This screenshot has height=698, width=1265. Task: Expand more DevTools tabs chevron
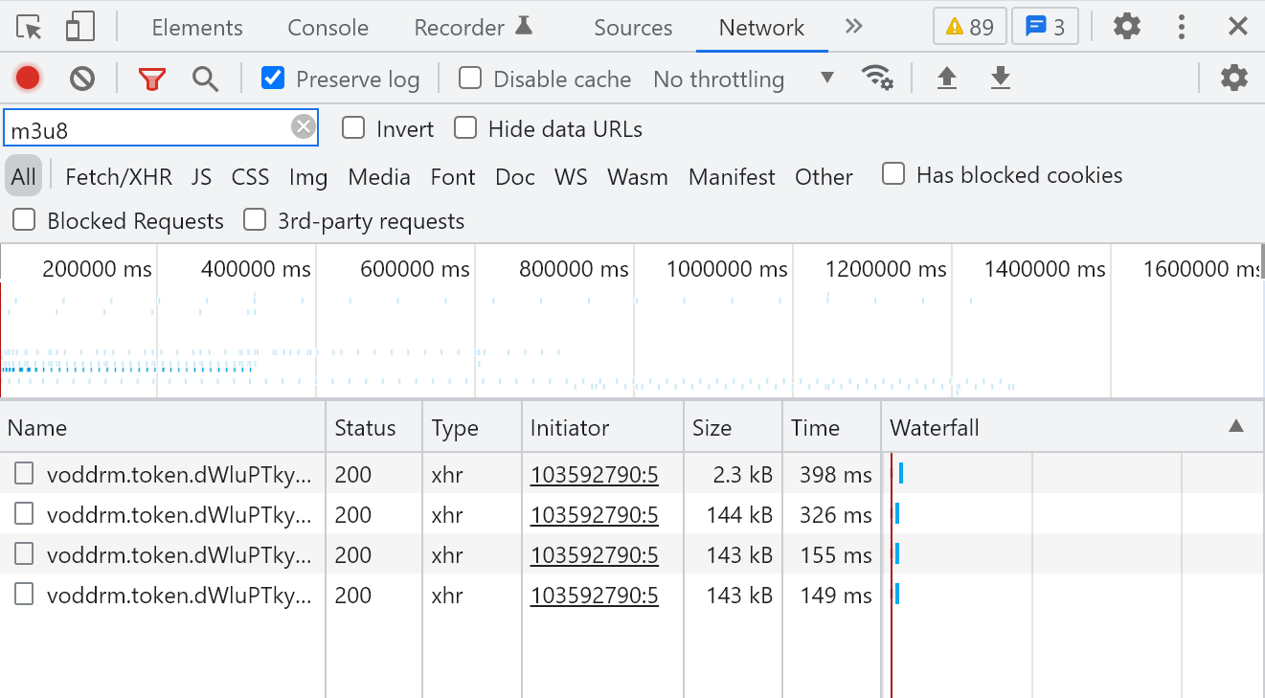tap(854, 27)
